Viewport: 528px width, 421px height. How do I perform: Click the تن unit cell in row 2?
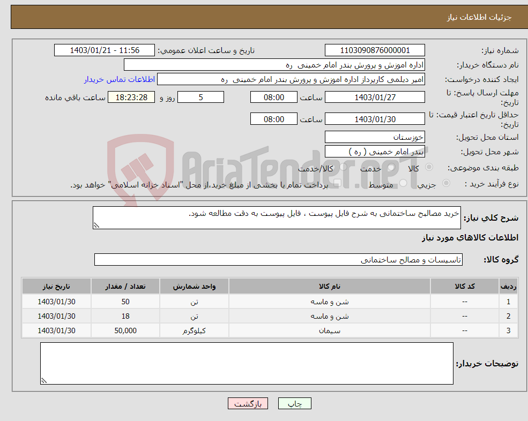coord(194,317)
